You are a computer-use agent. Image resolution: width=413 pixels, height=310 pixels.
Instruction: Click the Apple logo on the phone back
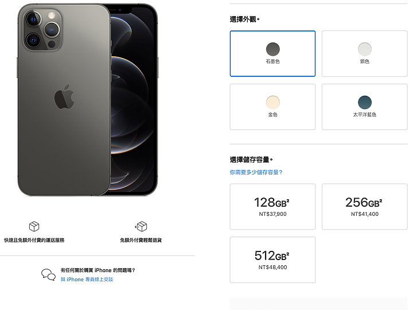tap(64, 97)
